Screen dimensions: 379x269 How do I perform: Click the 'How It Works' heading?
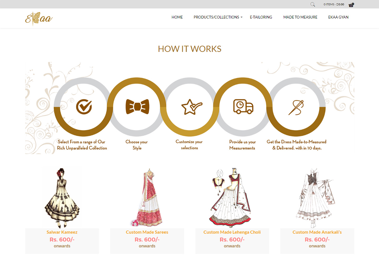coord(189,49)
